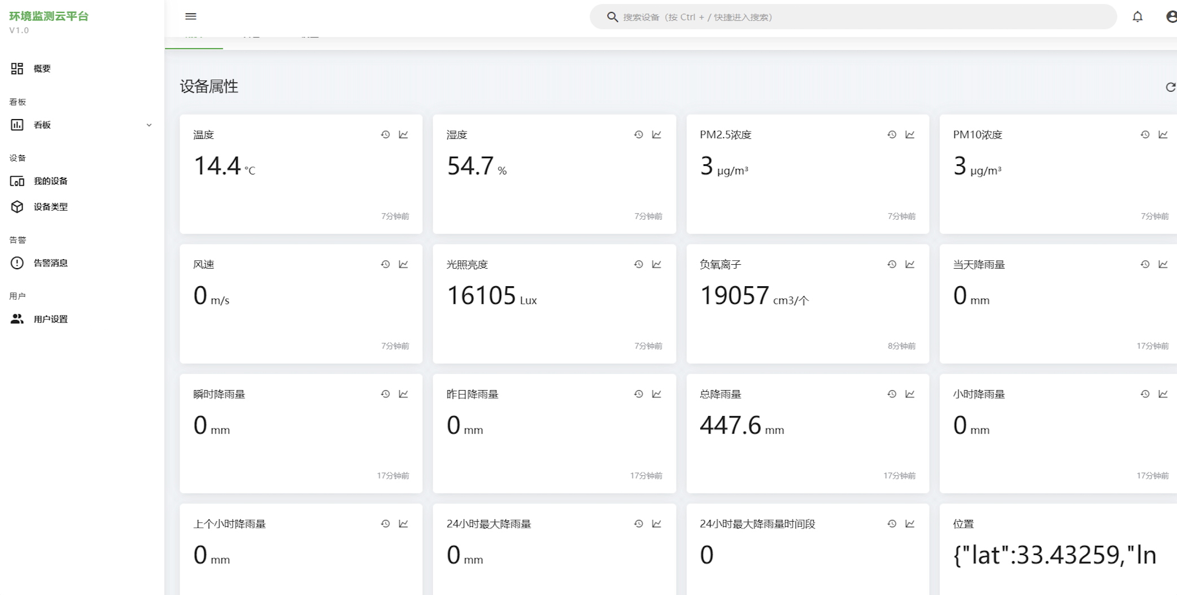This screenshot has height=595, width=1177.
Task: Open 看板 sidebar menu item
Action: pyautogui.click(x=82, y=125)
